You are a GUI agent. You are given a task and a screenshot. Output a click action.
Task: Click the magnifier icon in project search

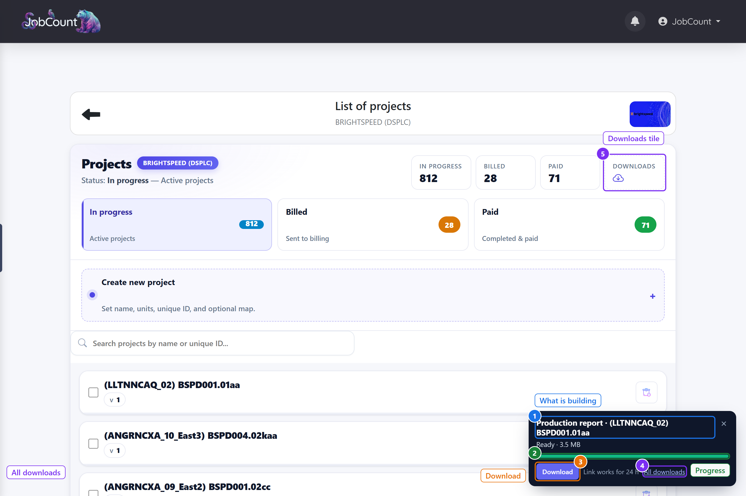click(x=82, y=343)
